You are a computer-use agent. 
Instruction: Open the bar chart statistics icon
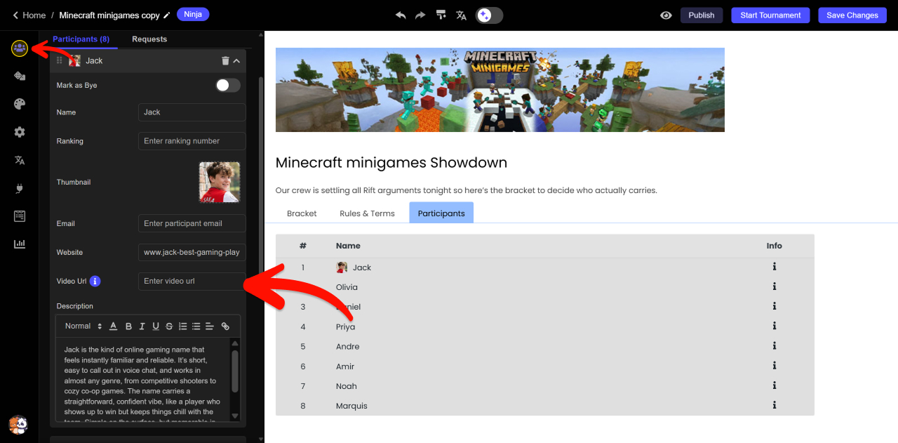coord(20,244)
